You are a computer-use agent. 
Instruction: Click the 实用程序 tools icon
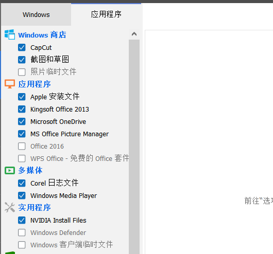coord(10,207)
